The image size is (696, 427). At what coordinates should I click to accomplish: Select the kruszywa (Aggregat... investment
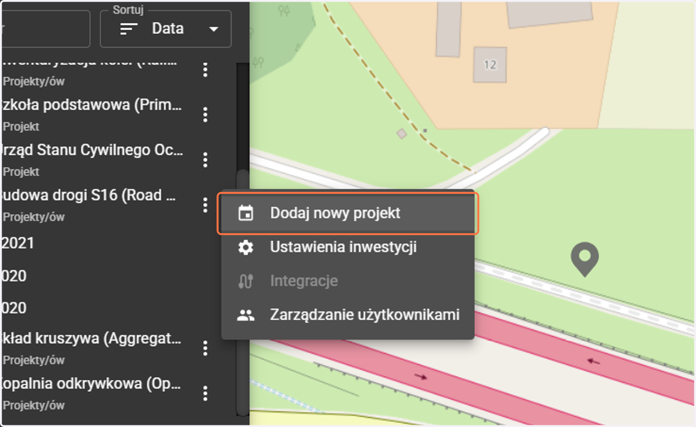[x=92, y=339]
